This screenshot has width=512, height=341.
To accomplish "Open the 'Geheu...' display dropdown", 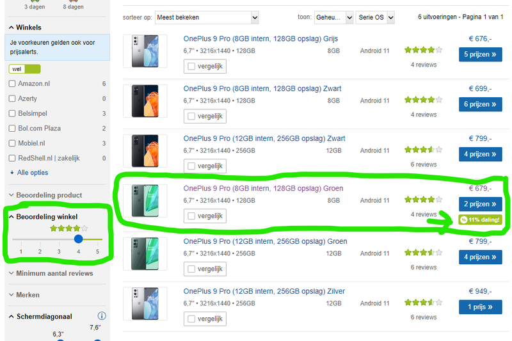I will [333, 17].
